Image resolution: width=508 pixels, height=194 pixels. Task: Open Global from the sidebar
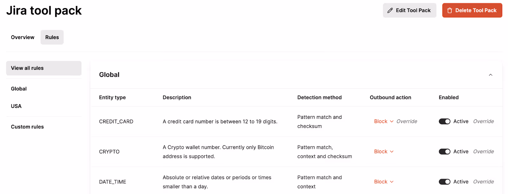[x=19, y=88]
